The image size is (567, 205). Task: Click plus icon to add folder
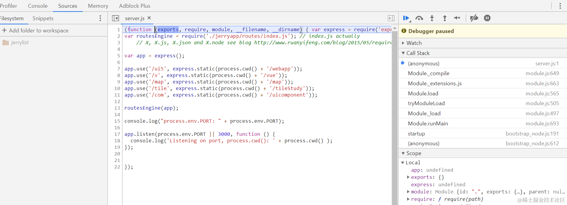click(x=4, y=30)
